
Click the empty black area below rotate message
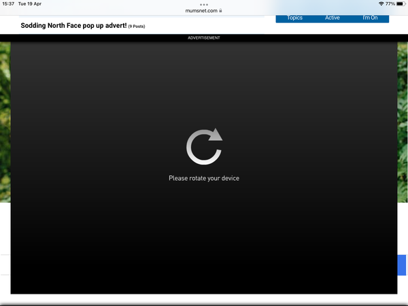(204, 245)
